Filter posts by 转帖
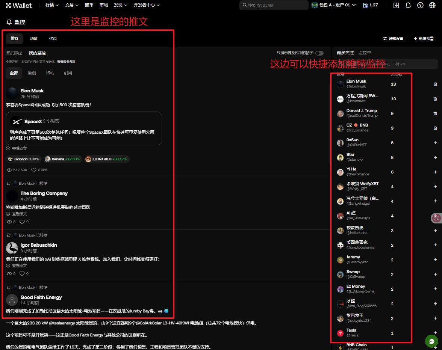Image resolution: width=442 pixels, height=350 pixels. point(50,73)
